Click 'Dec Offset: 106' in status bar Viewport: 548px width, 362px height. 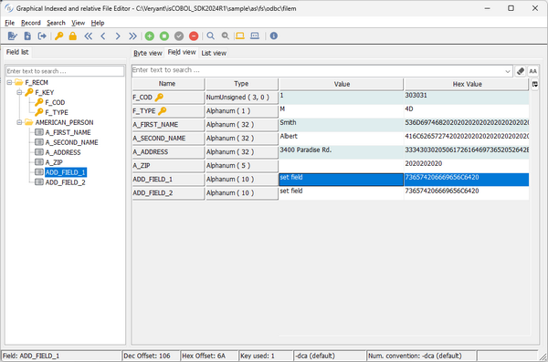tap(151, 356)
